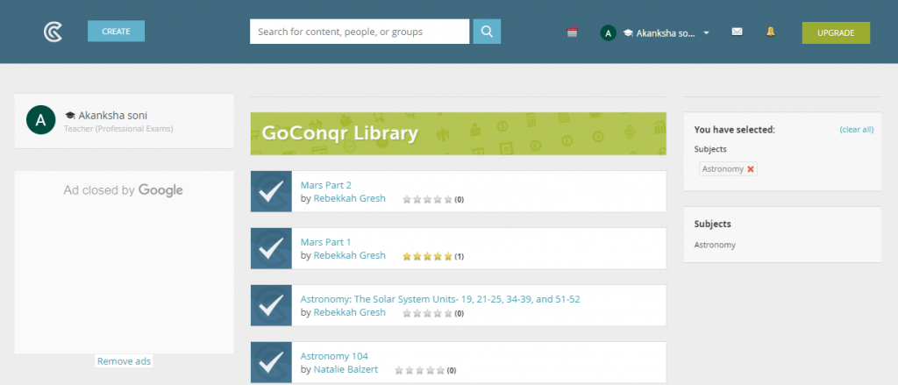898x385 pixels.
Task: Open the Astronomy 104 resource
Action: pos(334,356)
